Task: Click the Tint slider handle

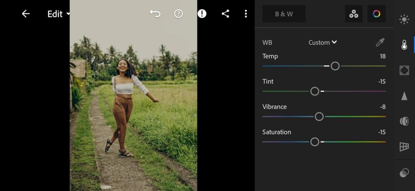Action: [x=314, y=91]
